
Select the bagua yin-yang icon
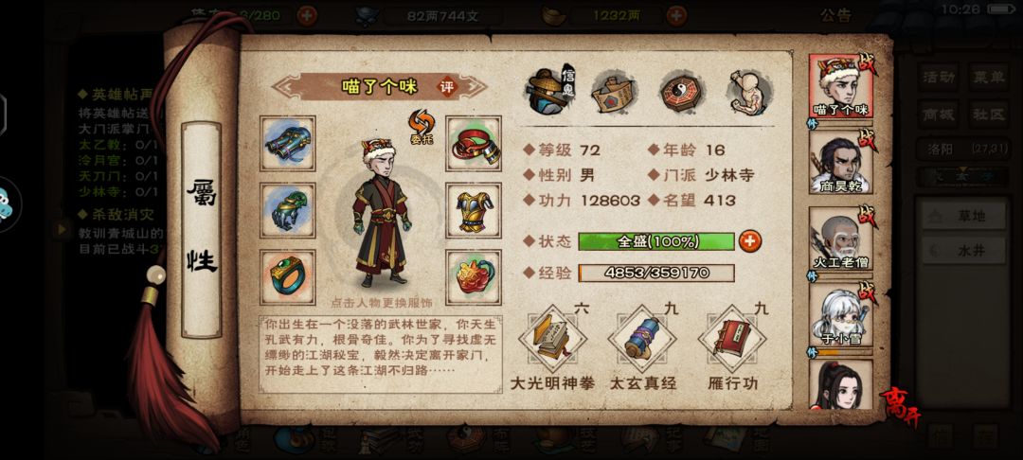[x=681, y=92]
